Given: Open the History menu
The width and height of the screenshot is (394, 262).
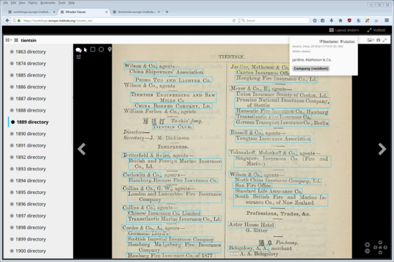Looking at the screenshot, I should [33, 3].
